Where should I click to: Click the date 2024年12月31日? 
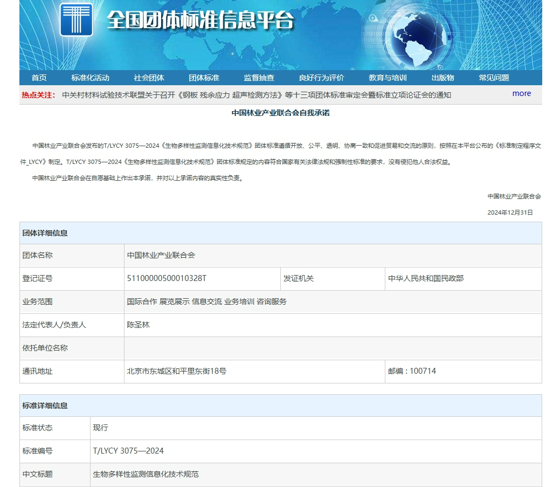tap(510, 212)
